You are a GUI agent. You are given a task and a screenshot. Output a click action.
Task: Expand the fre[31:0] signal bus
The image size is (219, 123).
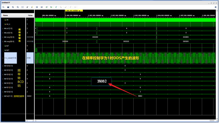pos(3,96)
